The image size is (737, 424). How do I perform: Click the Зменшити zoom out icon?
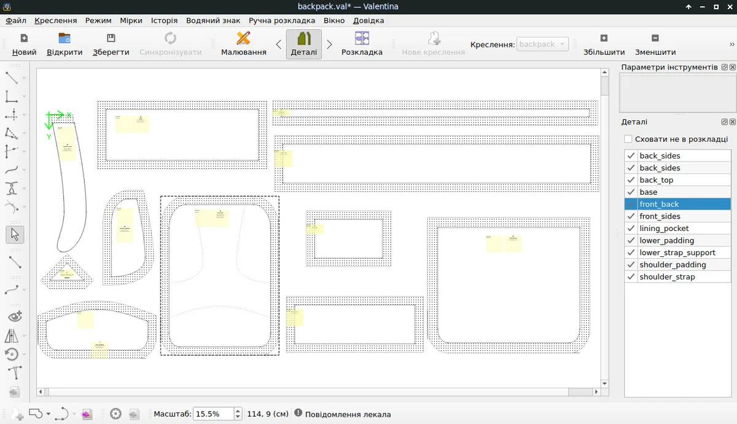pos(655,38)
